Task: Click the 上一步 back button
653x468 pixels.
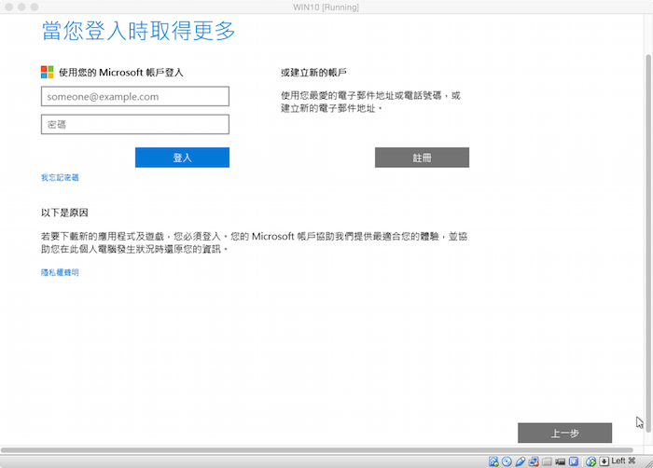Action: pyautogui.click(x=564, y=433)
